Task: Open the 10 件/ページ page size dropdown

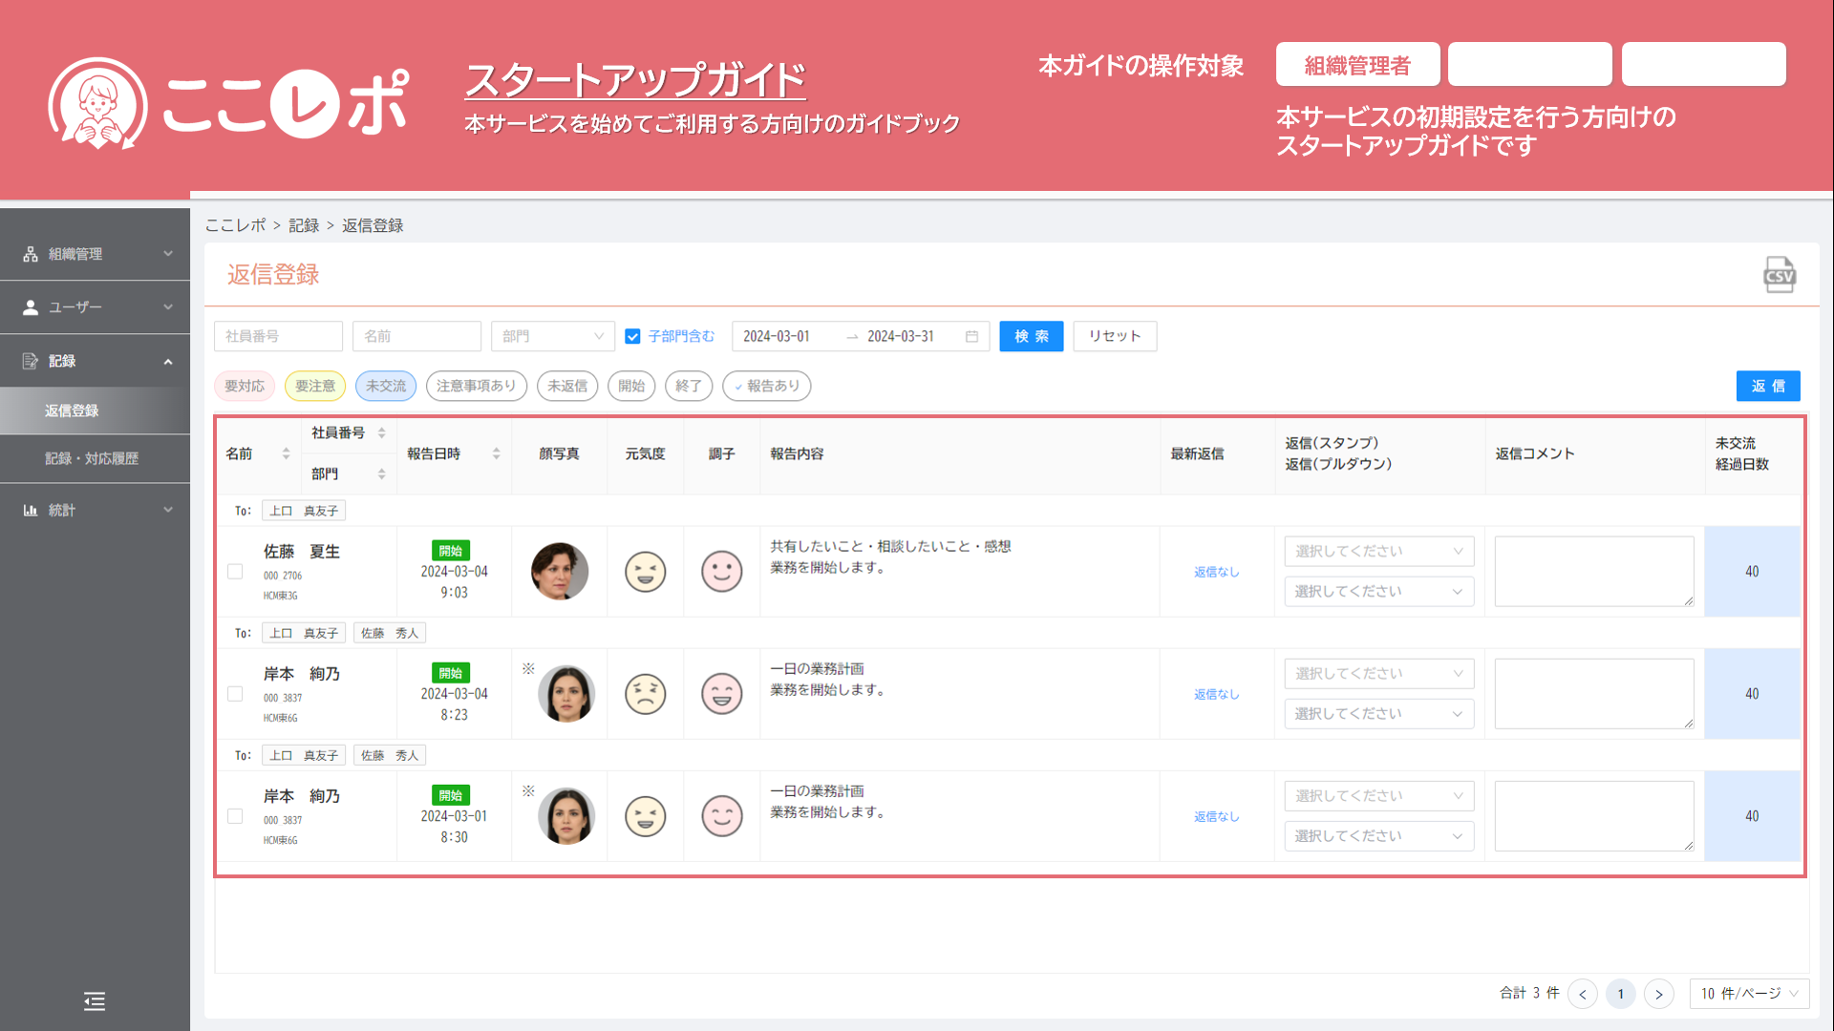Action: (1748, 994)
